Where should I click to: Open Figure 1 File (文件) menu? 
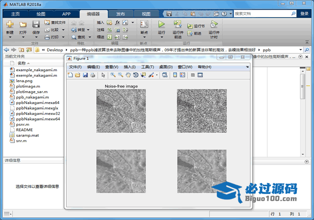(x=75, y=67)
